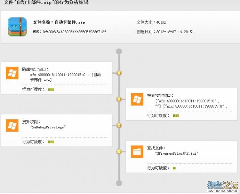Click the 隐藏指定窗口 heading

pos(35,69)
